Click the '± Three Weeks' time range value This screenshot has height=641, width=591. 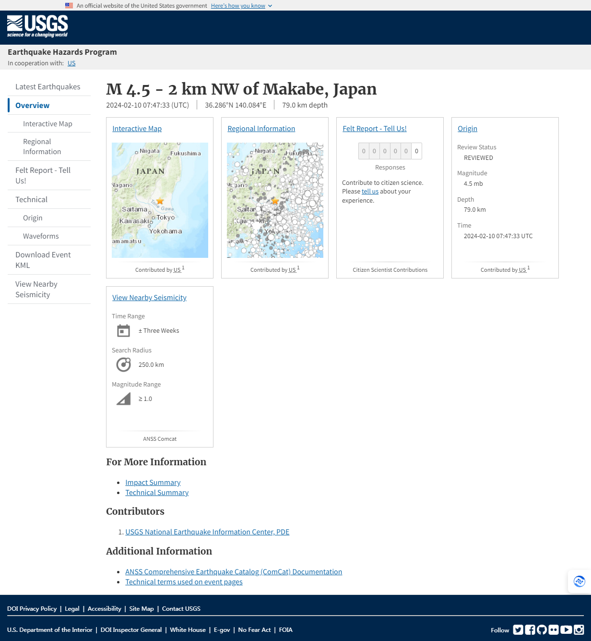(x=159, y=331)
